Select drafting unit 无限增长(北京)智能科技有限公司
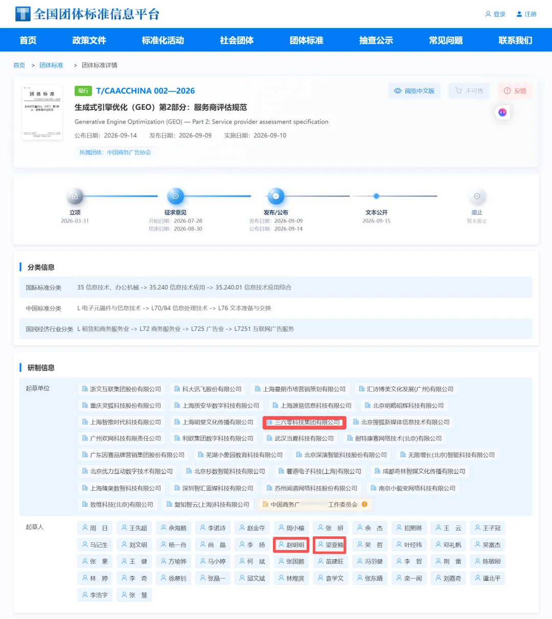This screenshot has height=619, width=552. [x=447, y=455]
